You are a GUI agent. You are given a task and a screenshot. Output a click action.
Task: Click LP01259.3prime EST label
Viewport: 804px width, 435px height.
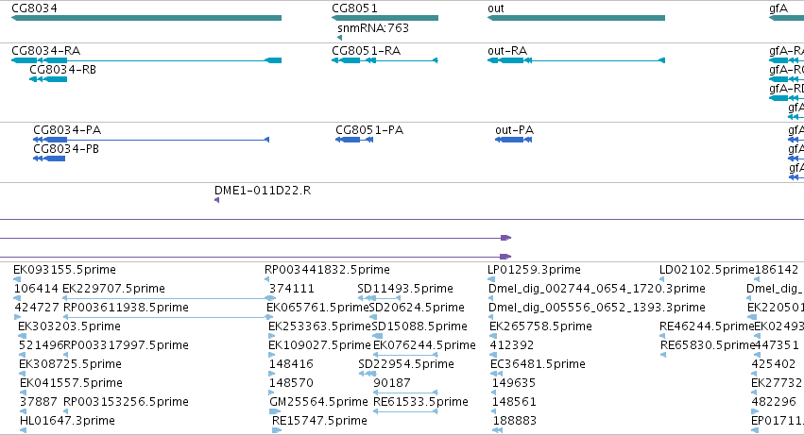point(534,270)
